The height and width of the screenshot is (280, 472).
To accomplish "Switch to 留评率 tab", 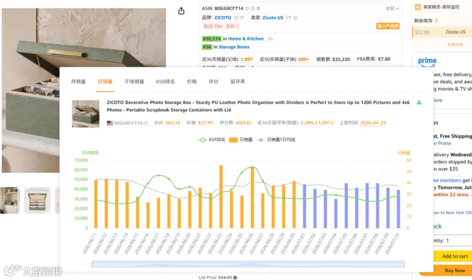I will tap(238, 82).
